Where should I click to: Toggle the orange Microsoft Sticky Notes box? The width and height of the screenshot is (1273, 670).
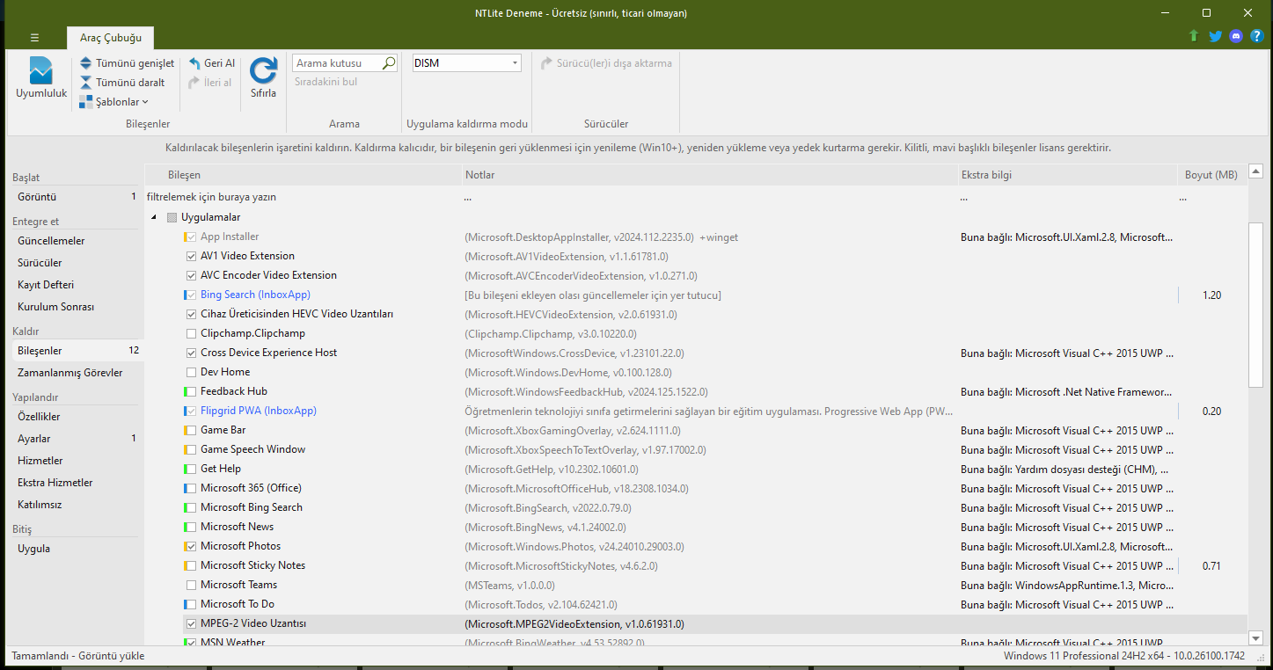click(x=190, y=565)
